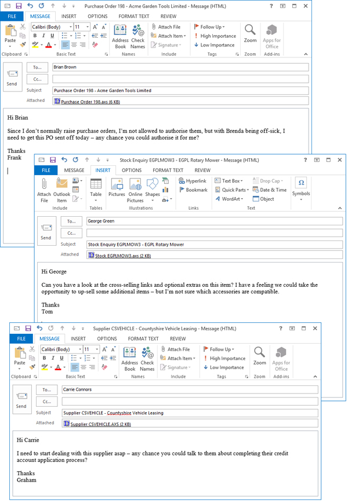Click Paste in the Purchase Order window
Viewport: 348px width, 503px height.
10,34
